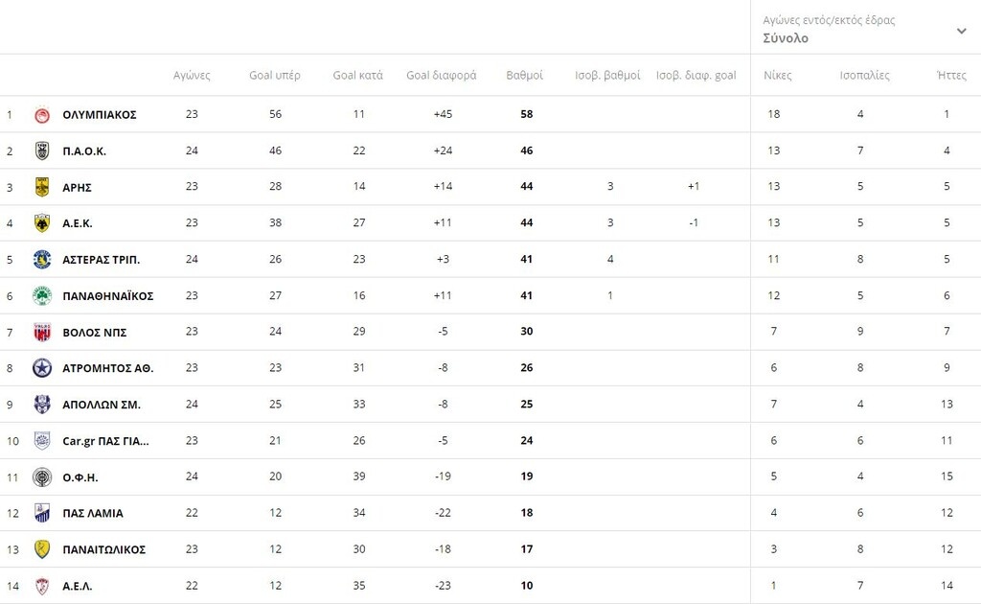
Task: Click the Α.Ε.Λ. club crest icon
Action: click(42, 586)
